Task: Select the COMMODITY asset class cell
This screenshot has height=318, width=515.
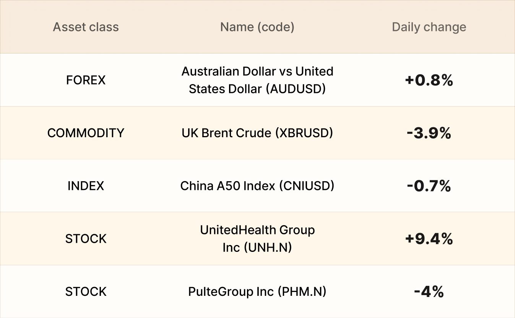Action: point(86,133)
